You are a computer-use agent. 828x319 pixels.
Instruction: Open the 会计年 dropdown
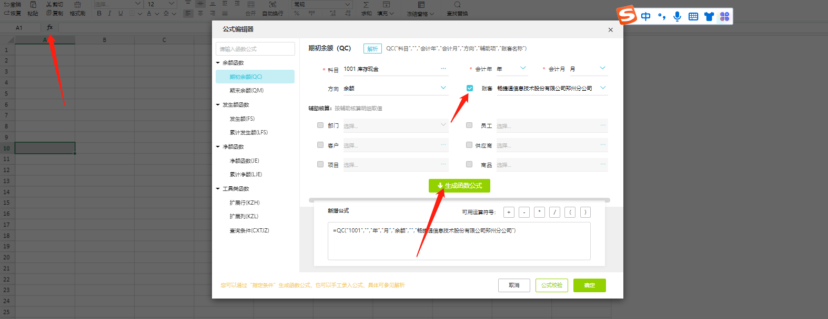click(522, 68)
